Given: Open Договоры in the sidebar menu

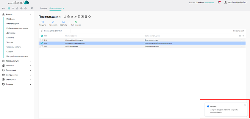Looking at the screenshot, I should coord(11,33).
